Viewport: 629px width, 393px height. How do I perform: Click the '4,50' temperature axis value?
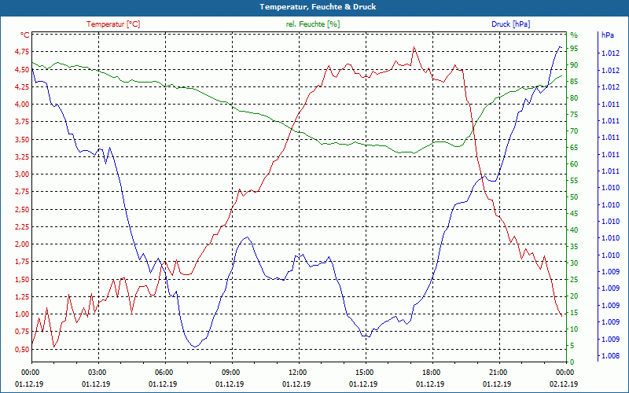pos(23,69)
